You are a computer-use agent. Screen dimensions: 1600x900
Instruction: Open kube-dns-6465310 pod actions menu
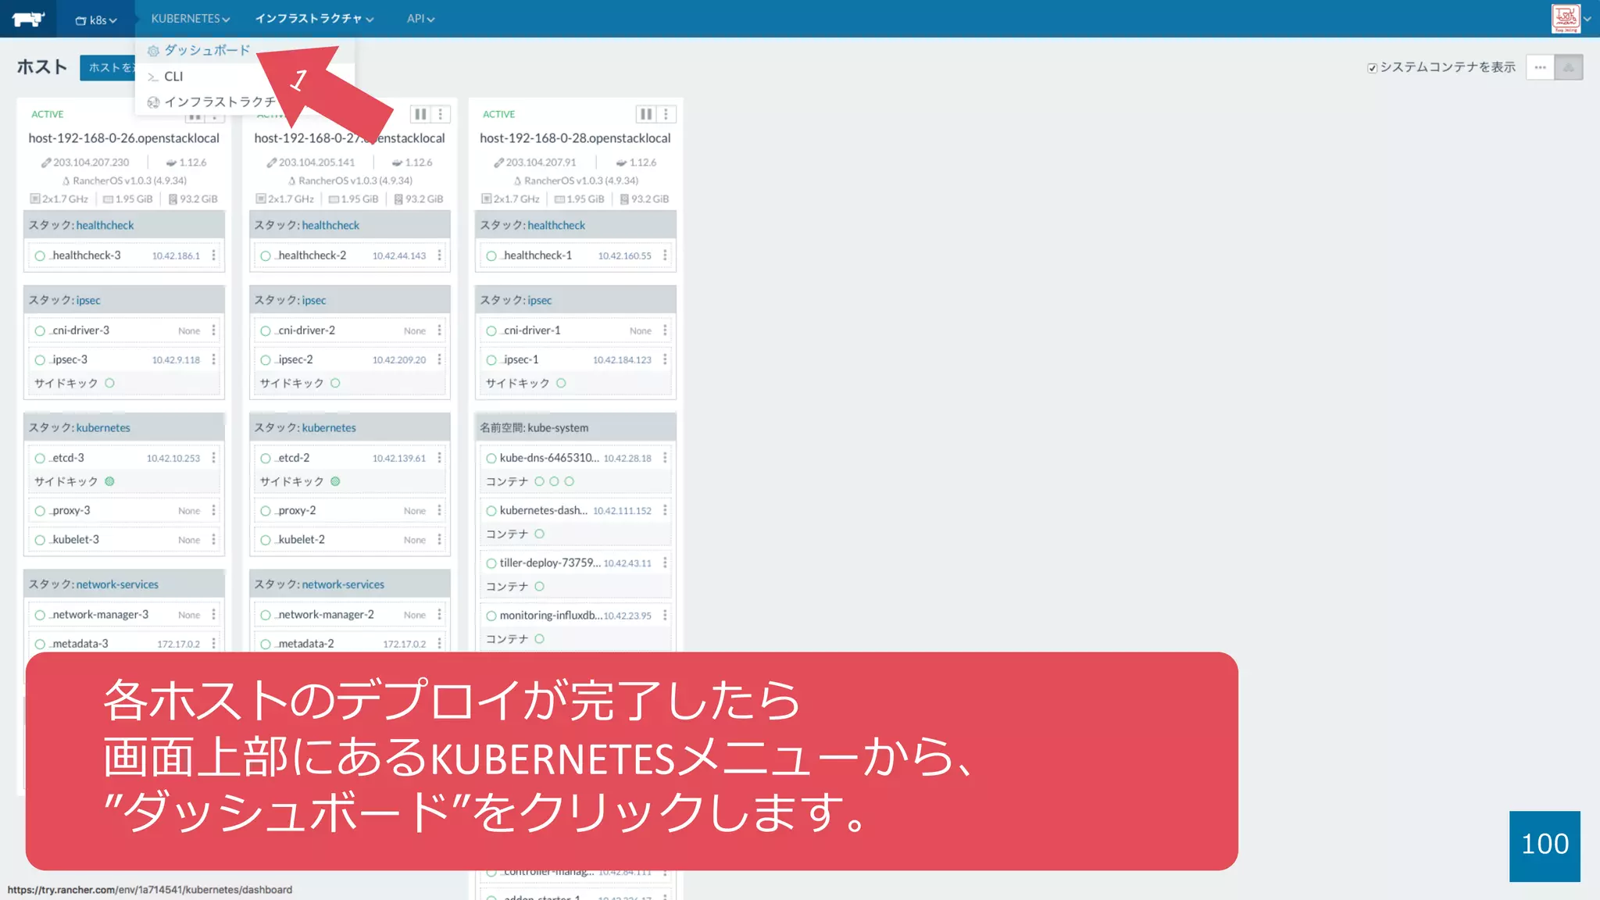click(x=665, y=458)
